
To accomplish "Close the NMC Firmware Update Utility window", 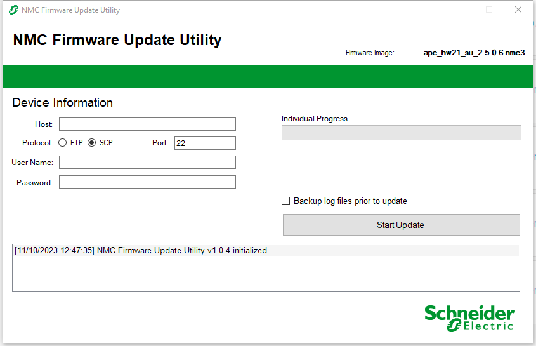I will 518,10.
